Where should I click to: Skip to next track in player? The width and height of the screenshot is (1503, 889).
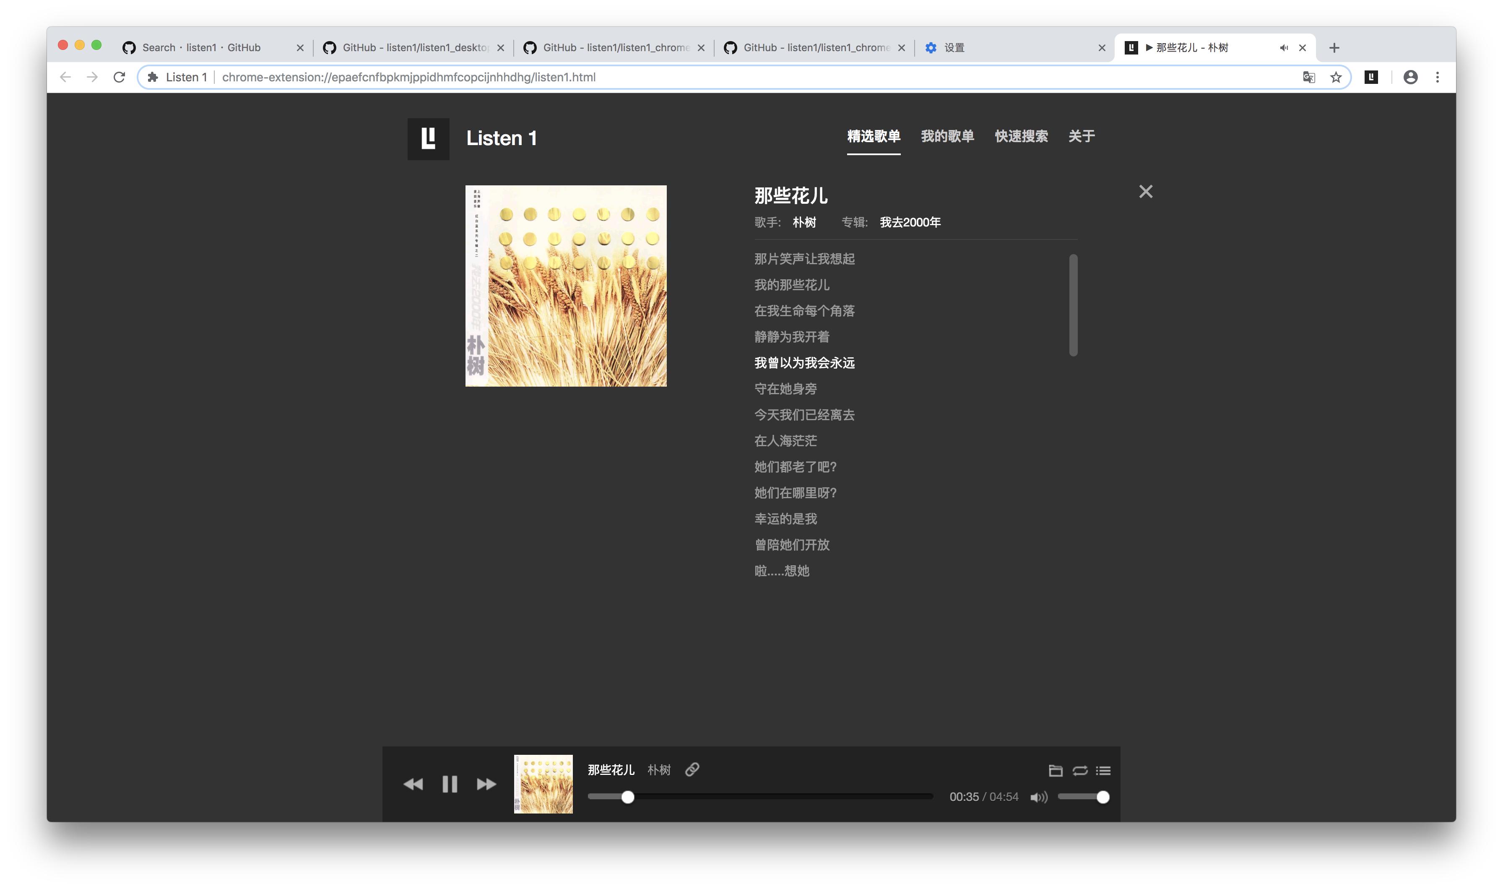[486, 784]
